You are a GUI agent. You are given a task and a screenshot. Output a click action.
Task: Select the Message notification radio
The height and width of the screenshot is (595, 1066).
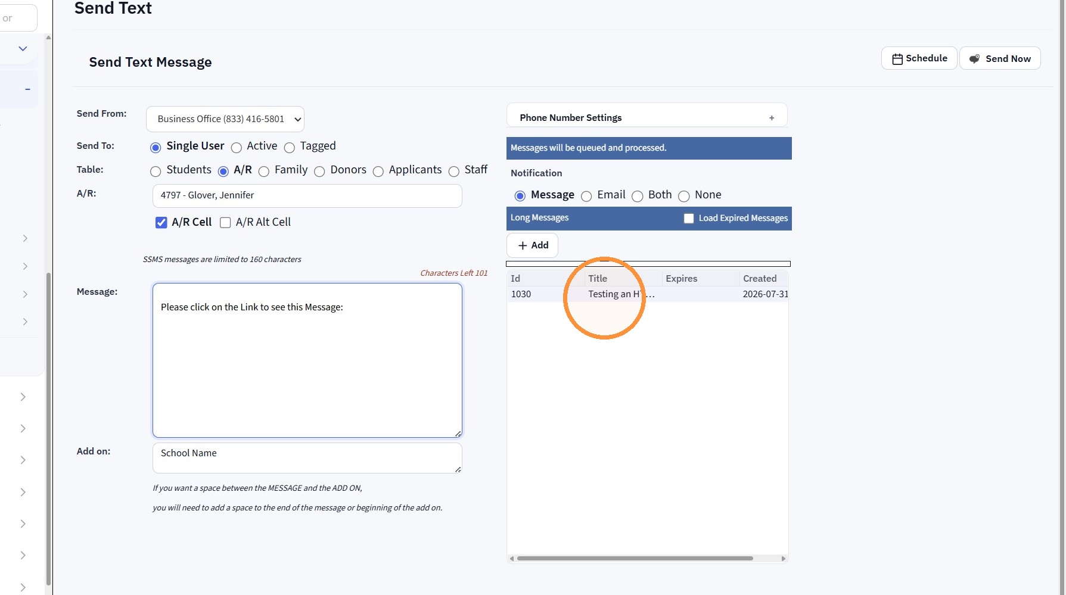pos(520,196)
